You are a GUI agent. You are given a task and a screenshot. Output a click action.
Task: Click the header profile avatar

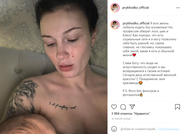point(115,8)
